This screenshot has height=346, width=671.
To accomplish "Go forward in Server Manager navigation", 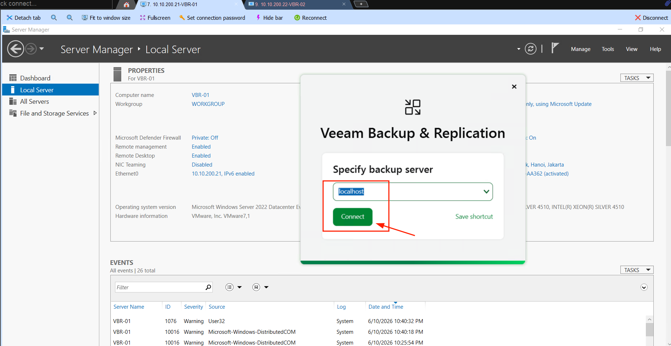I will point(31,48).
